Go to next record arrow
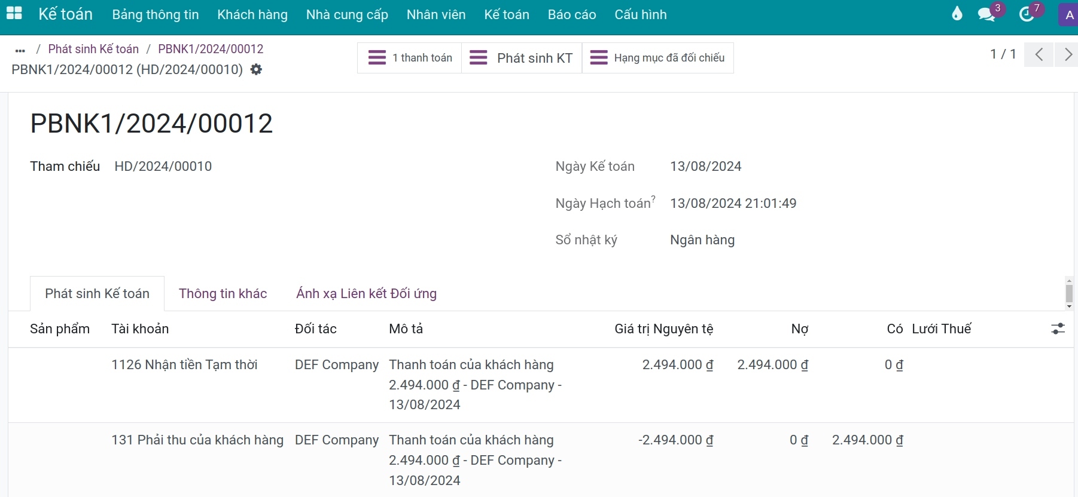This screenshot has height=497, width=1078. pos(1067,54)
